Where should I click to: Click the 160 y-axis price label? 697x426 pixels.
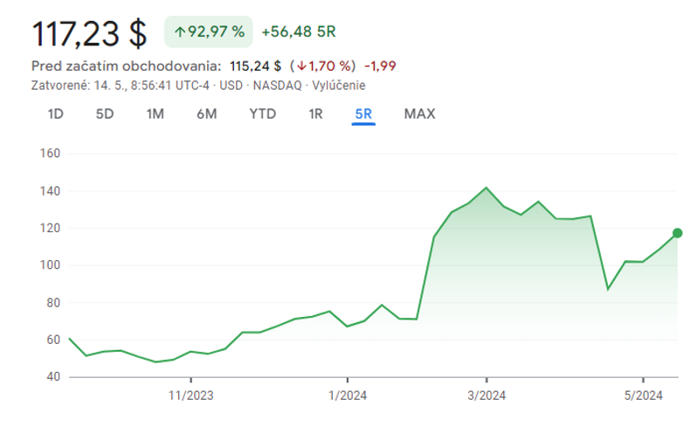tap(49, 154)
